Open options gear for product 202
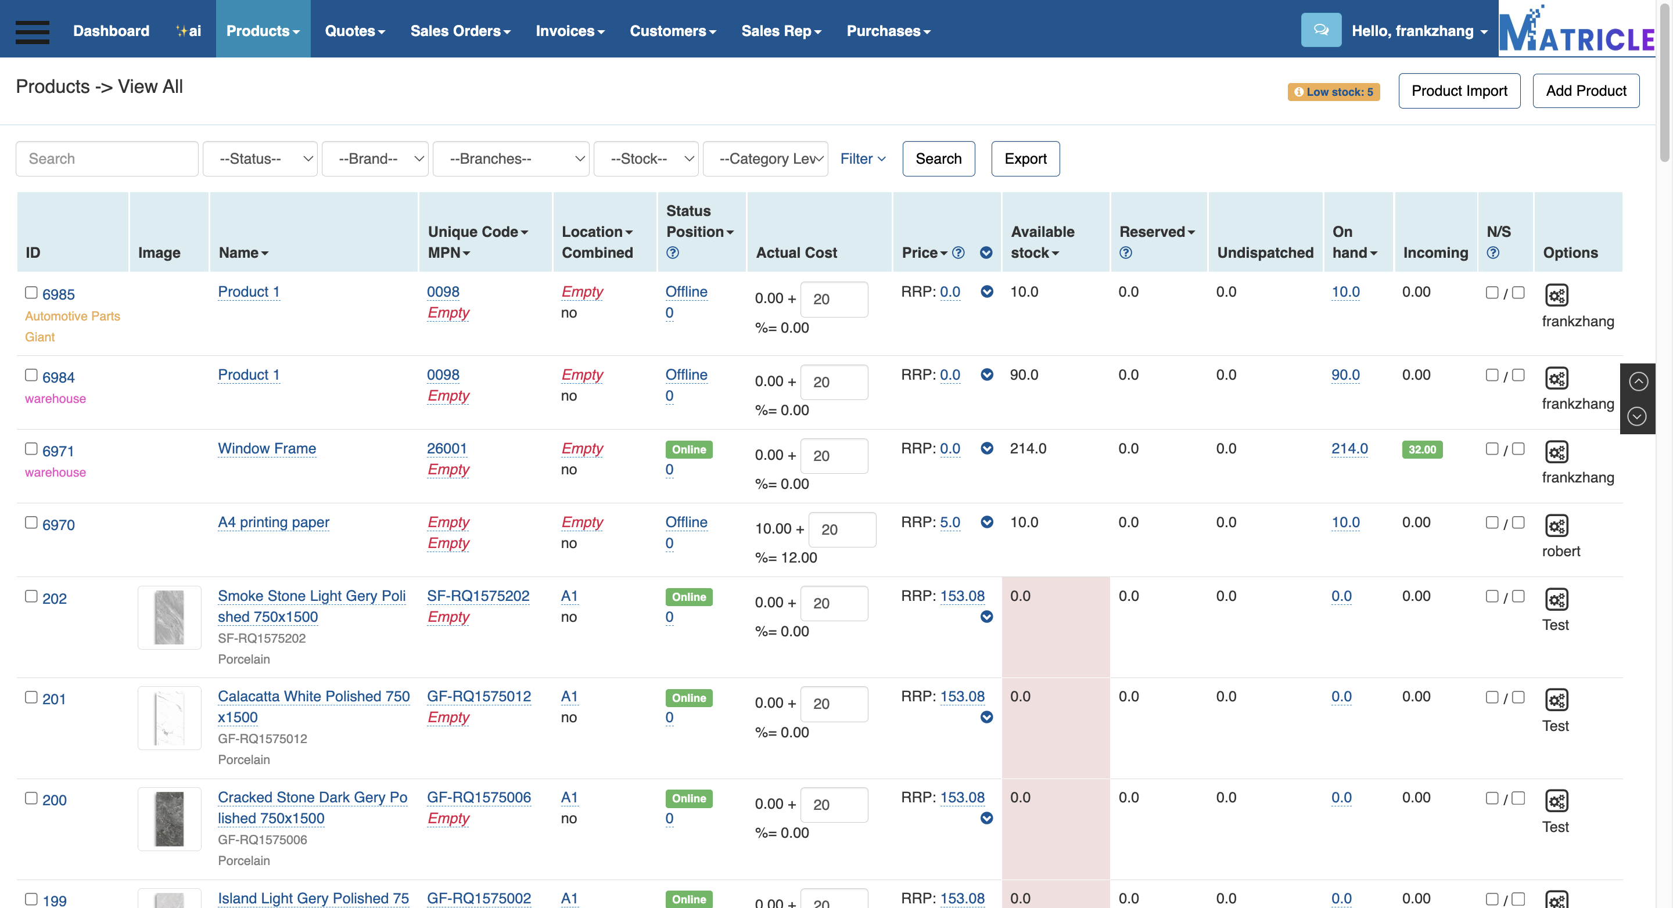The width and height of the screenshot is (1673, 908). (x=1557, y=599)
